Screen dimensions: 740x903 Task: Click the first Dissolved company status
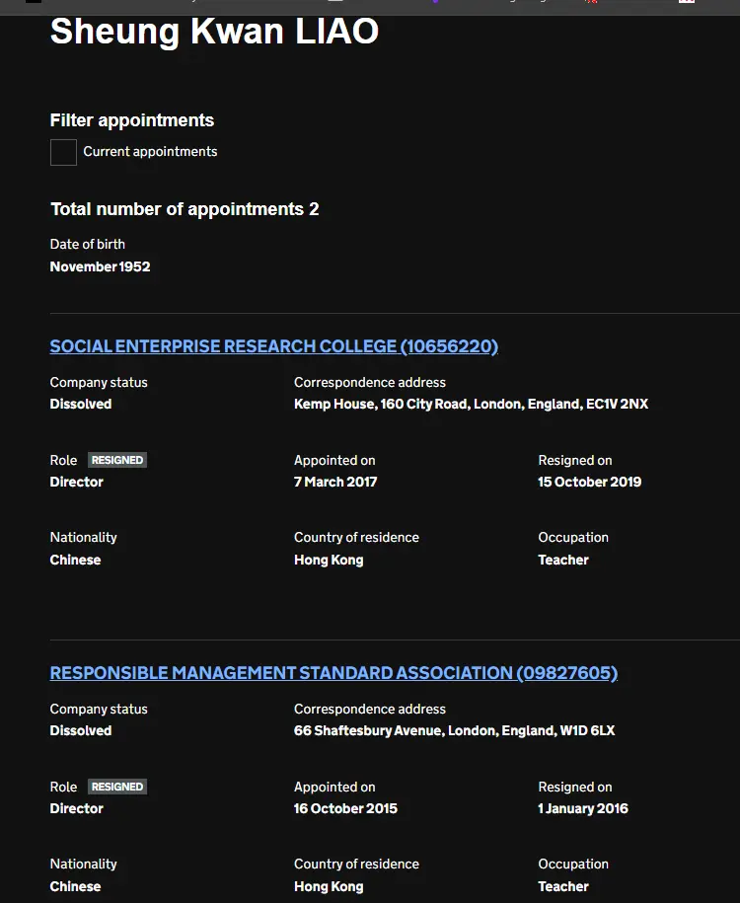point(81,404)
